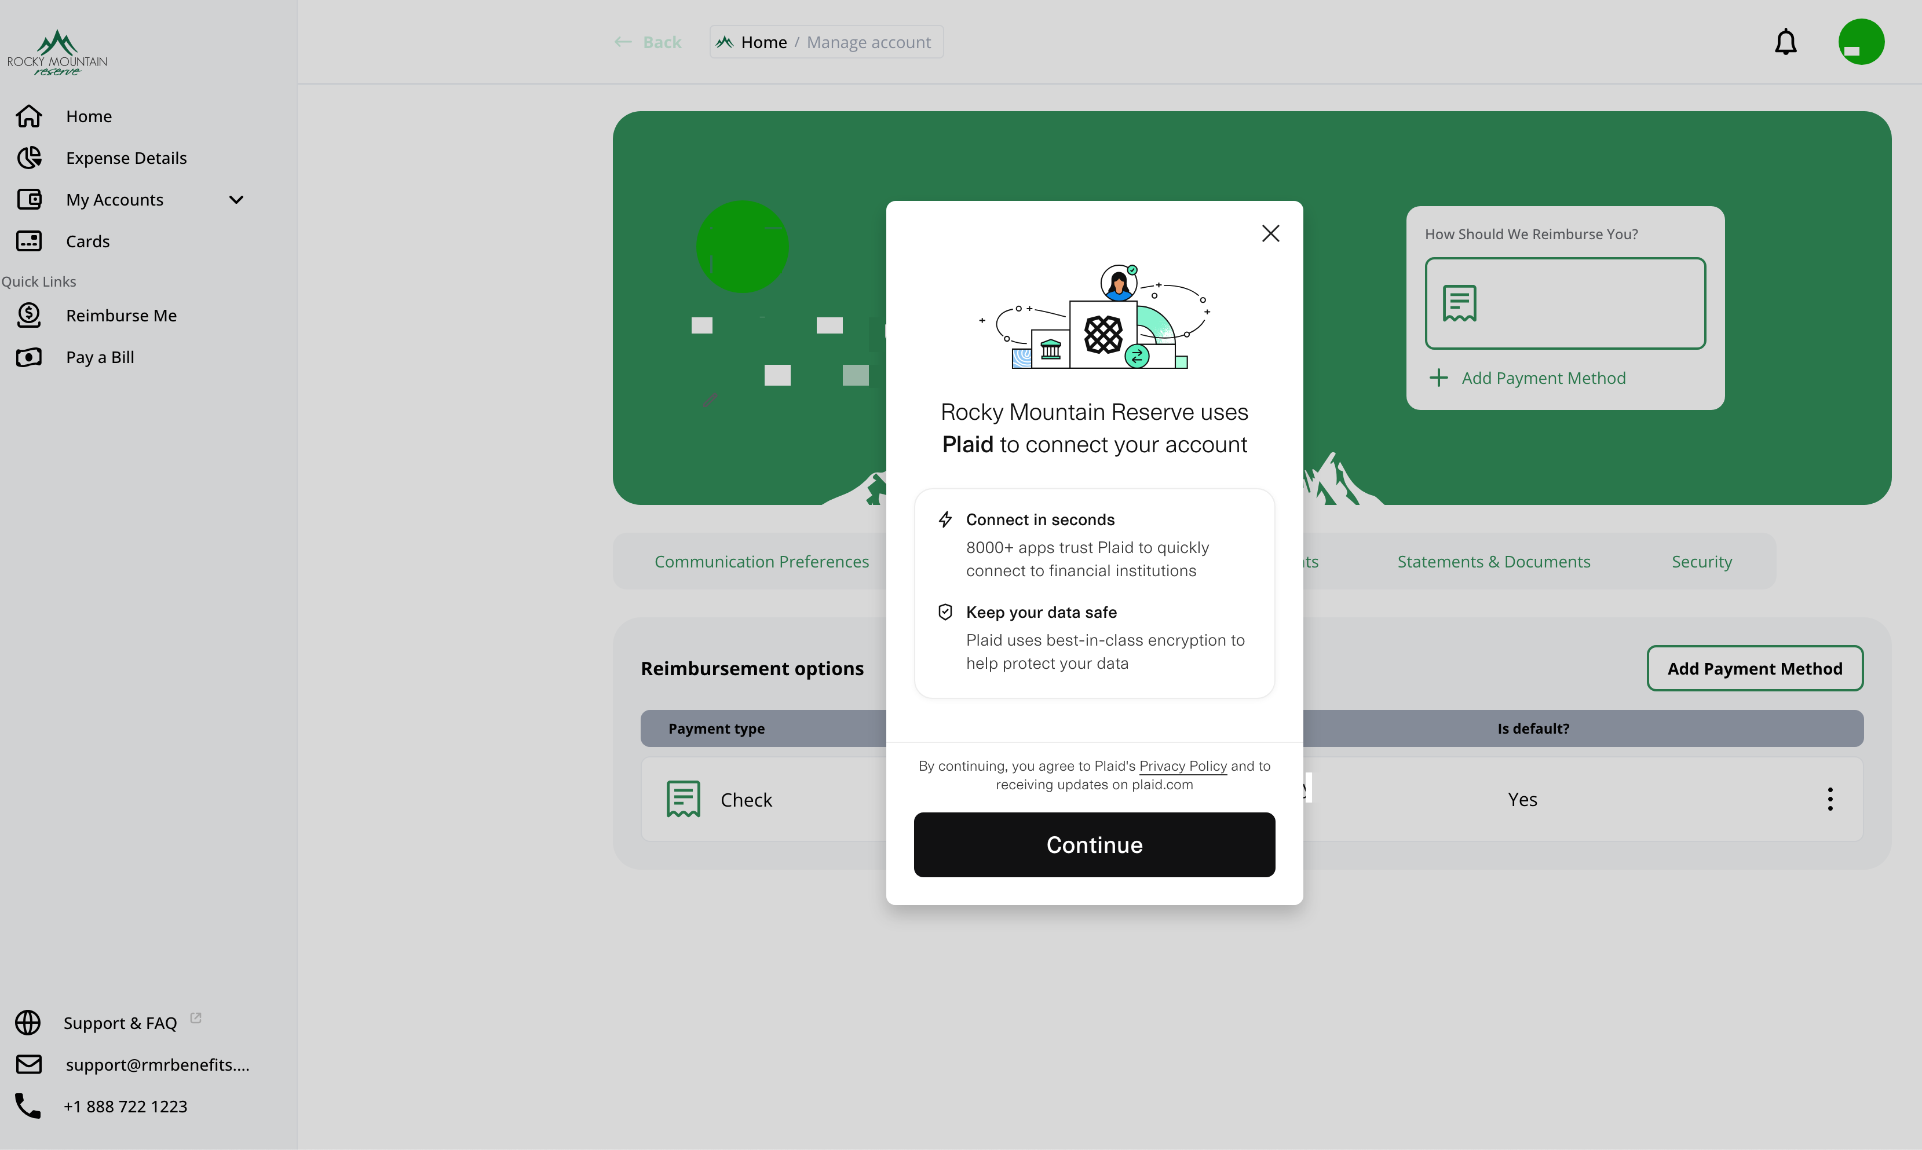
Task: Close the Plaid connection dialog
Action: [x=1270, y=233]
